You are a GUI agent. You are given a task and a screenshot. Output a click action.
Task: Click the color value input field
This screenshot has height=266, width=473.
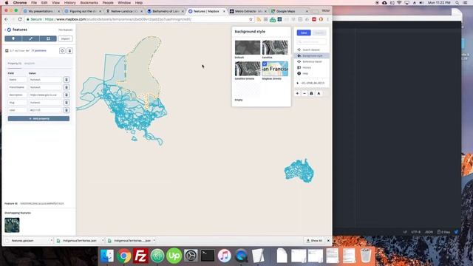[x=45, y=110]
